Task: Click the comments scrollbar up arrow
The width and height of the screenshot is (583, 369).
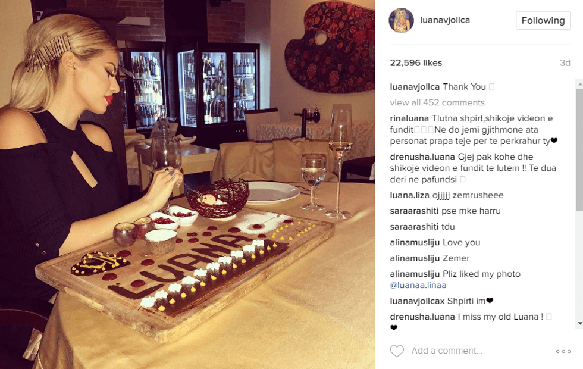Action: [579, 85]
